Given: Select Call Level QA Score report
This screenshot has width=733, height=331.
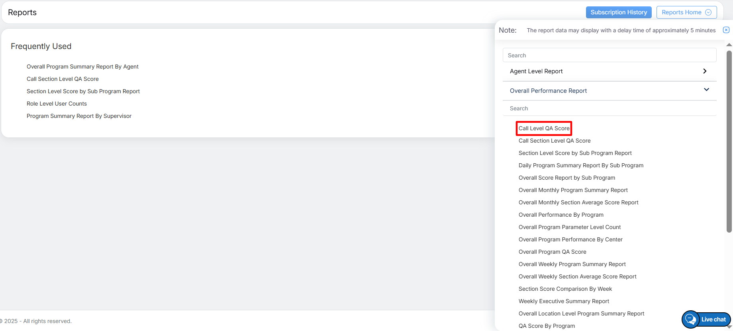Looking at the screenshot, I should [x=544, y=128].
